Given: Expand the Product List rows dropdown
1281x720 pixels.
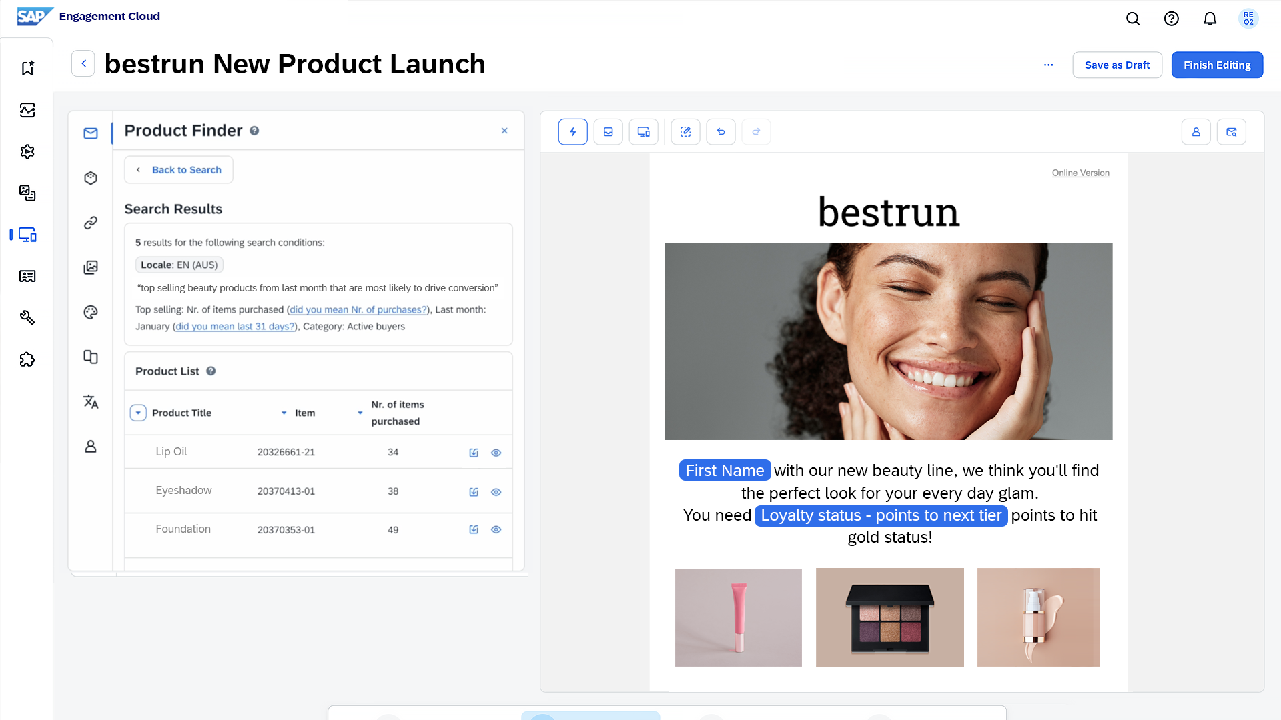Looking at the screenshot, I should 138,413.
